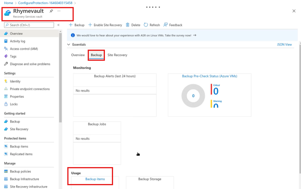Image resolution: width=301 pixels, height=189 pixels.
Task: Open the JSON View link
Action: point(284,44)
